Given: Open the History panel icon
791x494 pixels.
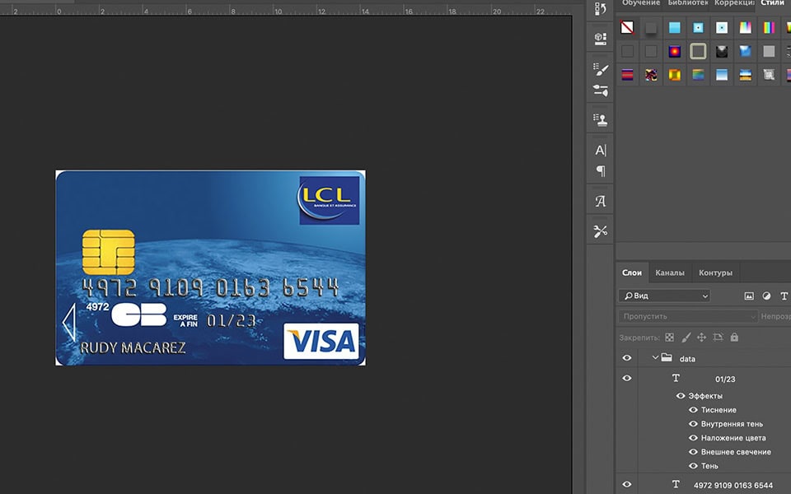Looking at the screenshot, I should 601,8.
